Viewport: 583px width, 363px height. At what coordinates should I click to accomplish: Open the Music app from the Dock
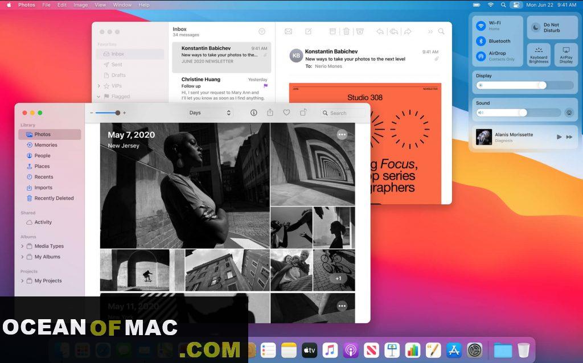(x=330, y=350)
